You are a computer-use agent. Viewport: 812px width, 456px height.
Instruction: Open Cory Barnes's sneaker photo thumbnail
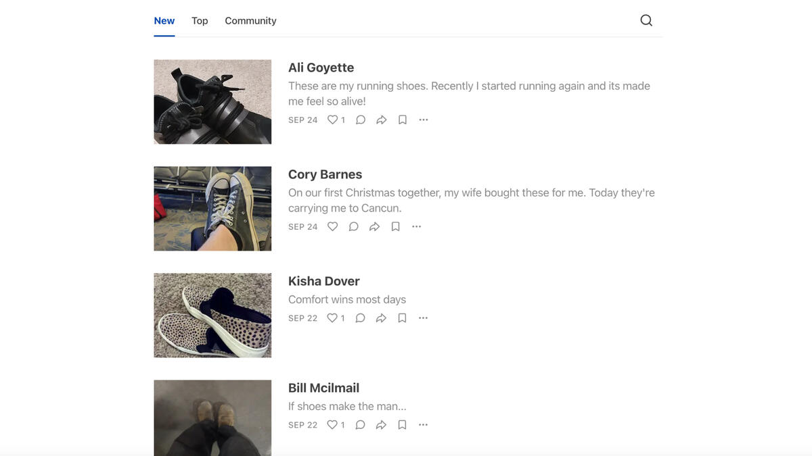click(x=212, y=209)
